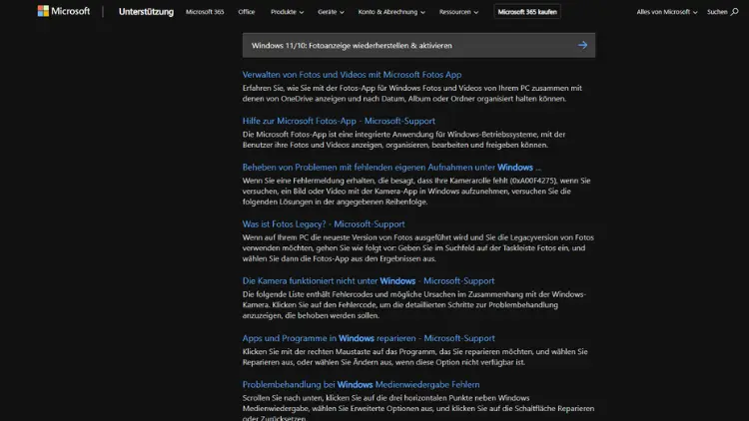Image resolution: width=749 pixels, height=421 pixels.
Task: Open Hilfe zur Microsoft Fotos-App result
Action: click(339, 121)
